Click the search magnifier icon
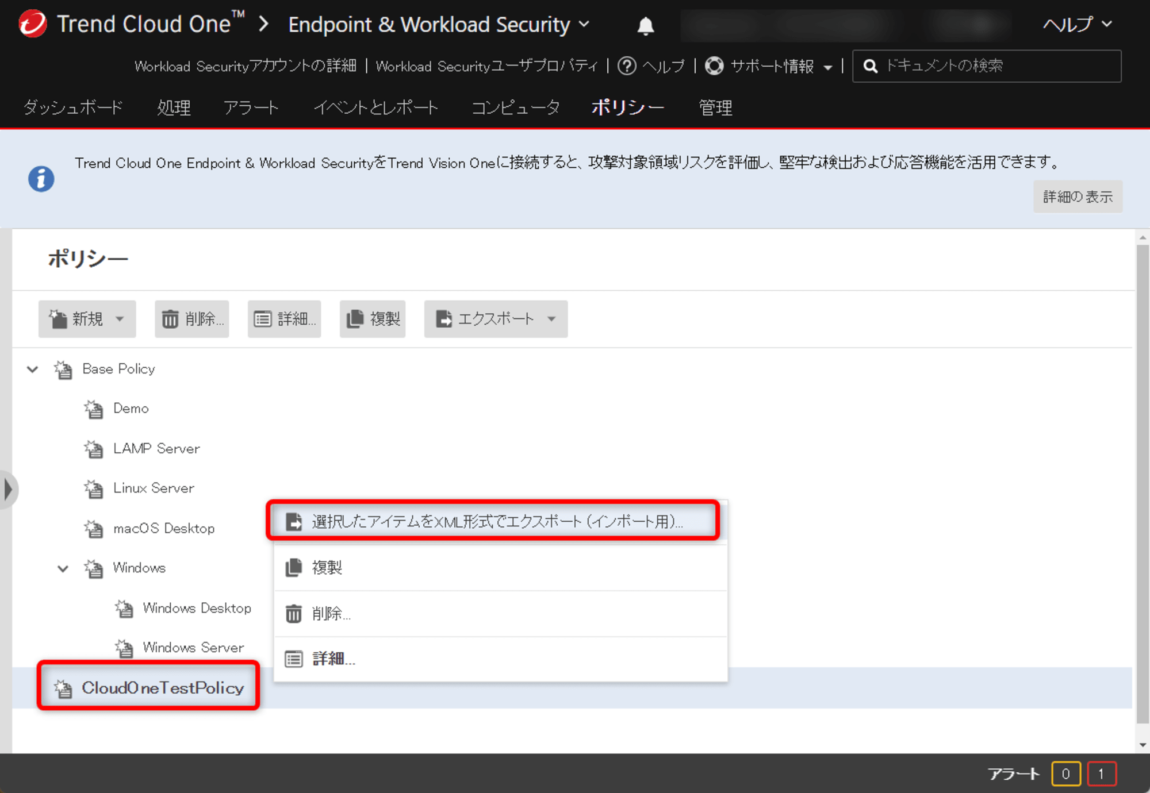 click(x=871, y=66)
